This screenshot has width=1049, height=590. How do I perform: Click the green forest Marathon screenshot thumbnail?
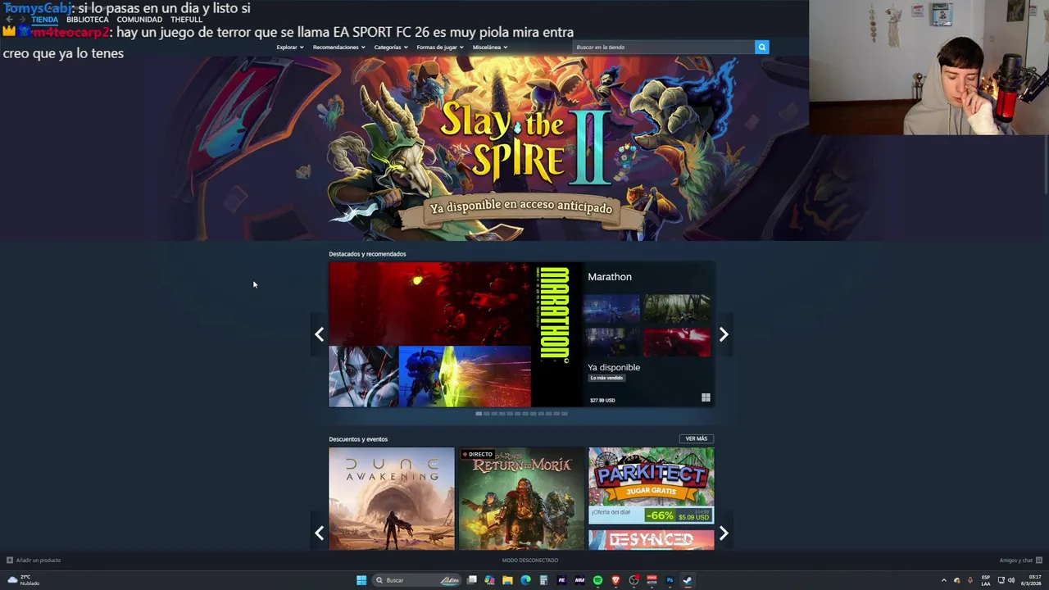click(677, 309)
